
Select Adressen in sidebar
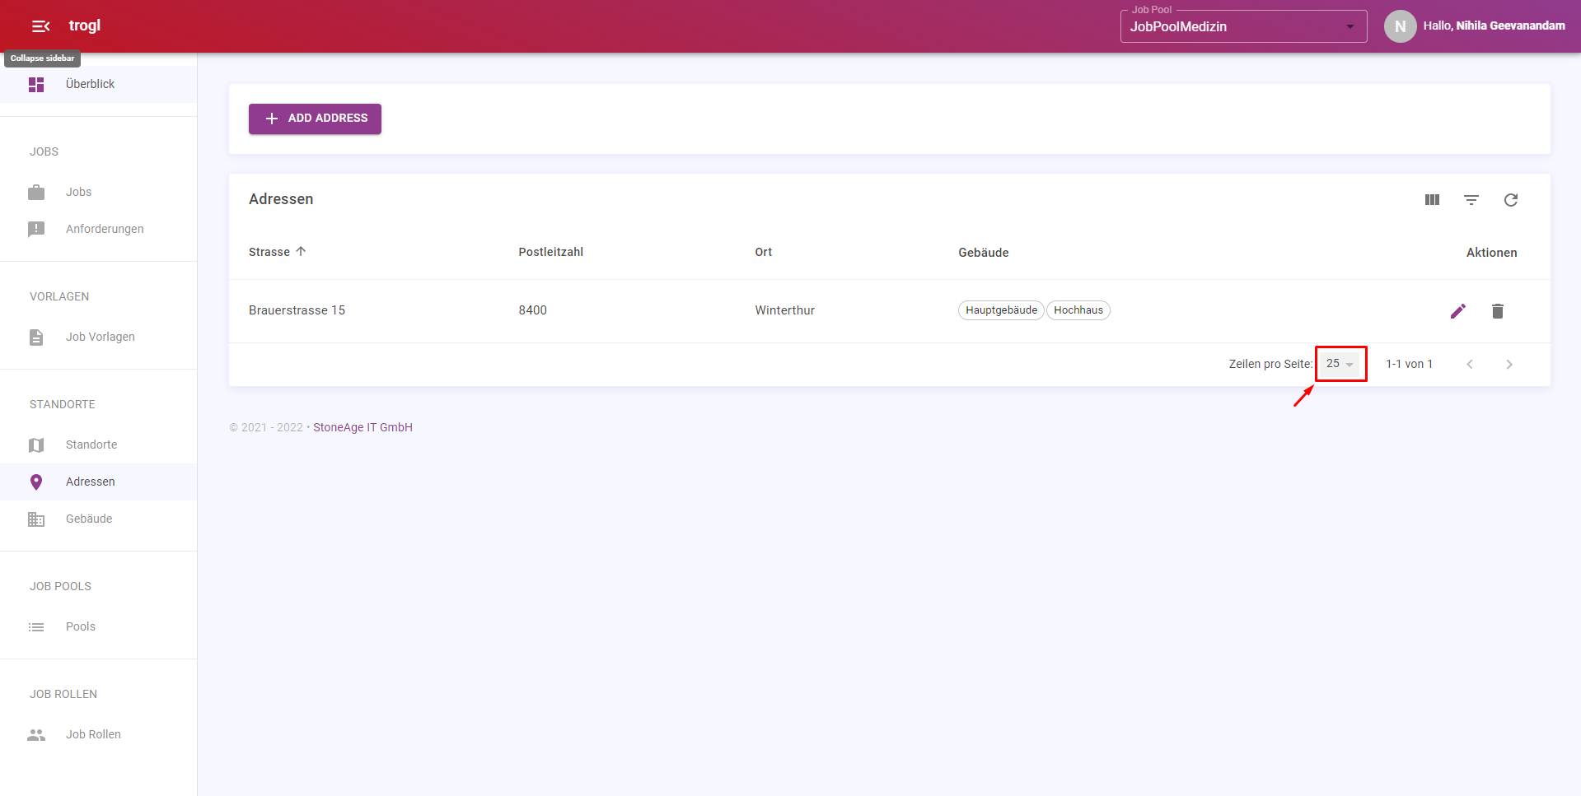tap(98, 482)
